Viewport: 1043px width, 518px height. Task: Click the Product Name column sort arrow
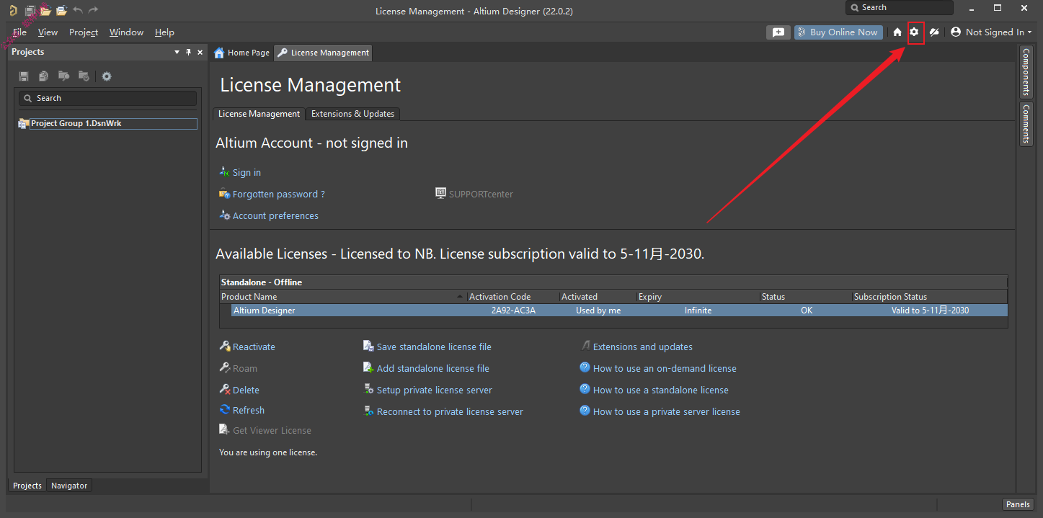[461, 297]
